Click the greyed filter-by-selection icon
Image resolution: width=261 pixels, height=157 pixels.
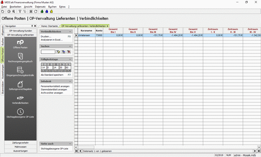pos(25,11)
